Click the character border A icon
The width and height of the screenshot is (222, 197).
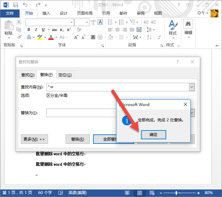[100, 22]
